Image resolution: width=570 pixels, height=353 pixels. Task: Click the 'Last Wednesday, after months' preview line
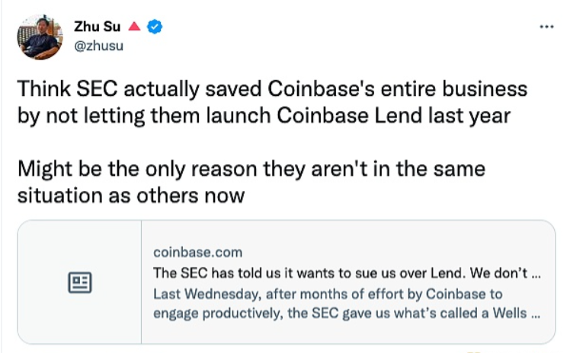328,294
